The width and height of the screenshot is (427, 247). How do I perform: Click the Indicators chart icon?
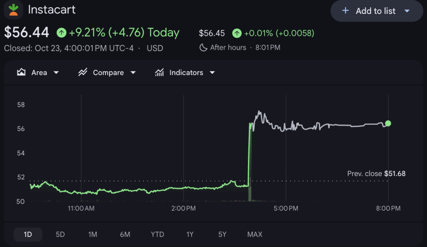coord(159,72)
